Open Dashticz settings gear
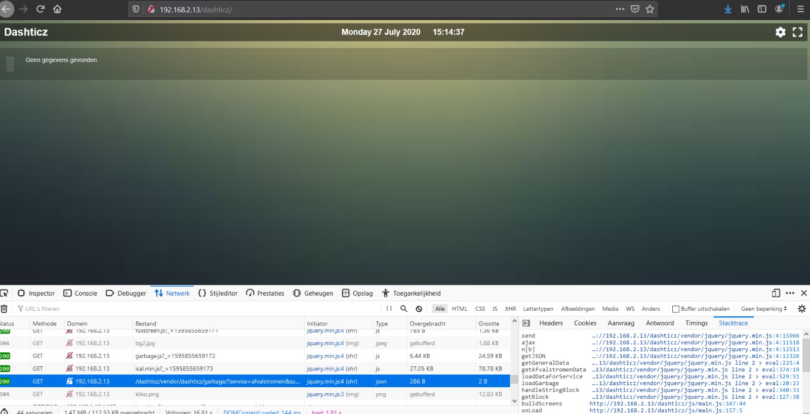 pyautogui.click(x=781, y=32)
